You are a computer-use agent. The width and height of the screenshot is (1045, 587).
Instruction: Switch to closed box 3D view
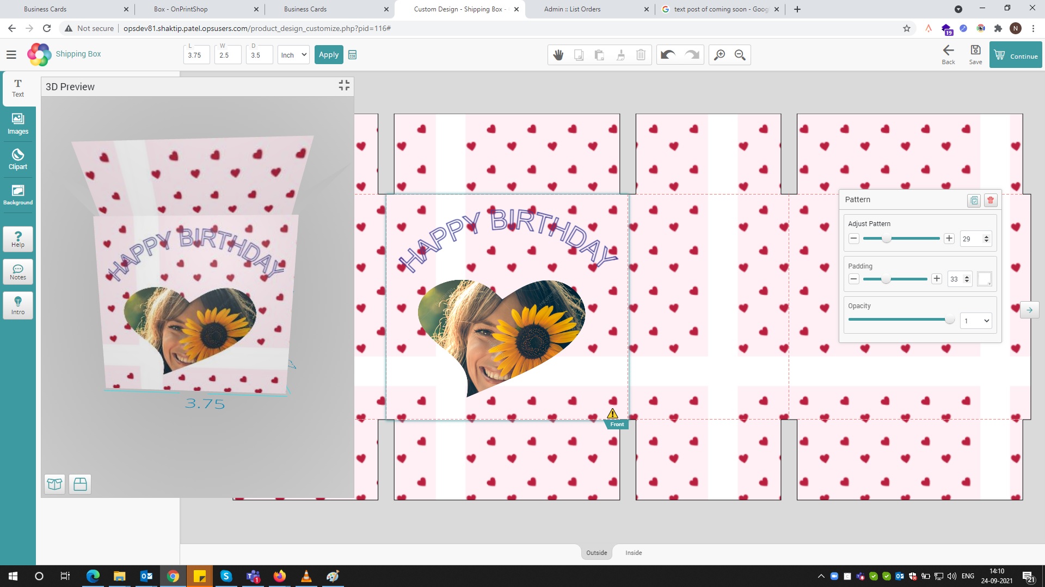80,484
